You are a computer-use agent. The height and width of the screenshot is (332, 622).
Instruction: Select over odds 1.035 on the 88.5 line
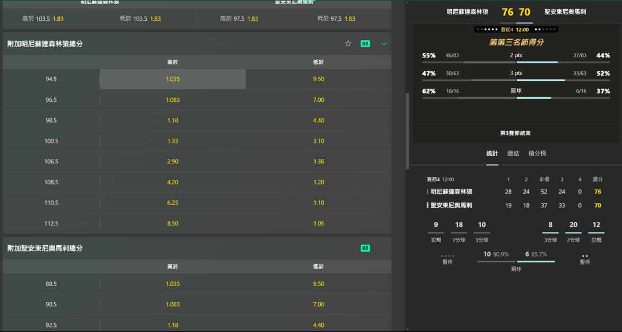click(x=173, y=284)
